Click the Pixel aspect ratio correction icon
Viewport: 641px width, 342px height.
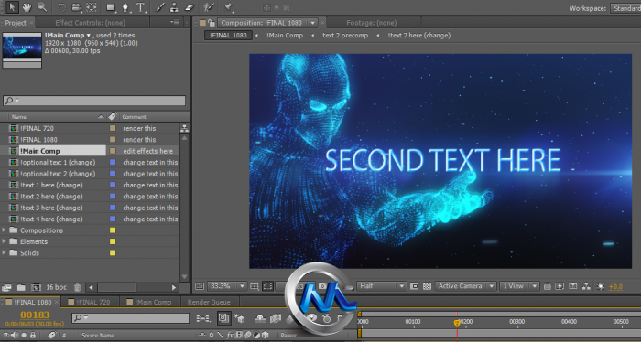coord(548,286)
